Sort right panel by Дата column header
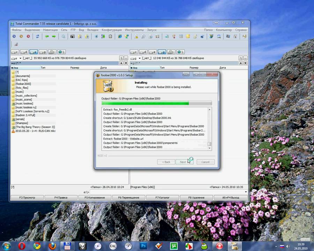This screenshot has height=251, width=314. coord(223,68)
